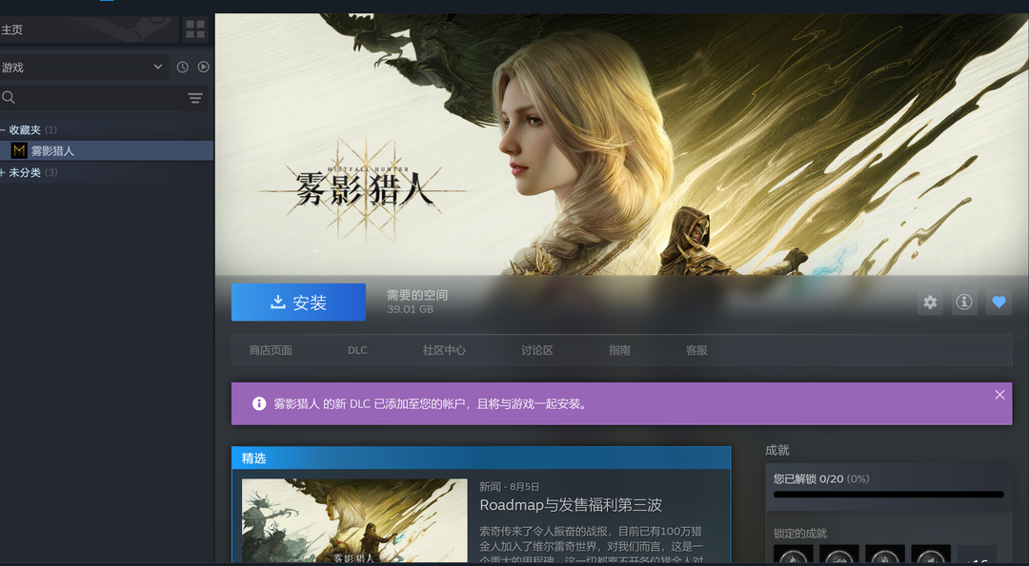Click the info icon in the DLC banner

pyautogui.click(x=259, y=403)
